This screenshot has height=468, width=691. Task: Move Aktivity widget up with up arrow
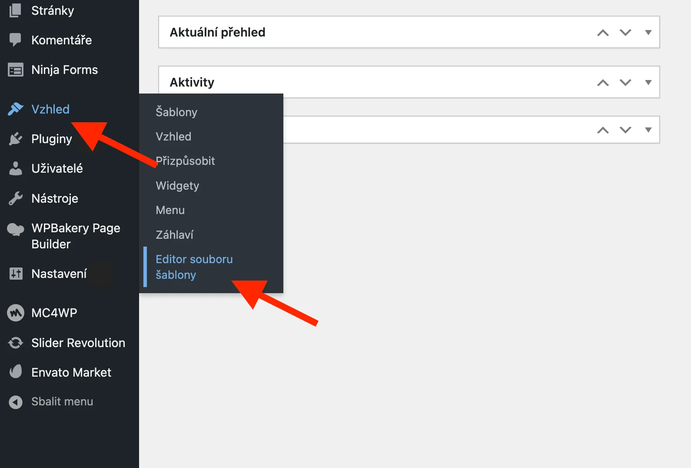click(x=603, y=82)
